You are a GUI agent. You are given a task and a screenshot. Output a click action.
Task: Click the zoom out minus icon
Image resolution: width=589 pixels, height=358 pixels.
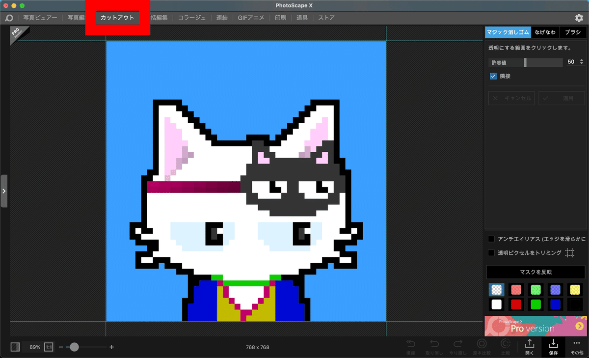coord(61,347)
